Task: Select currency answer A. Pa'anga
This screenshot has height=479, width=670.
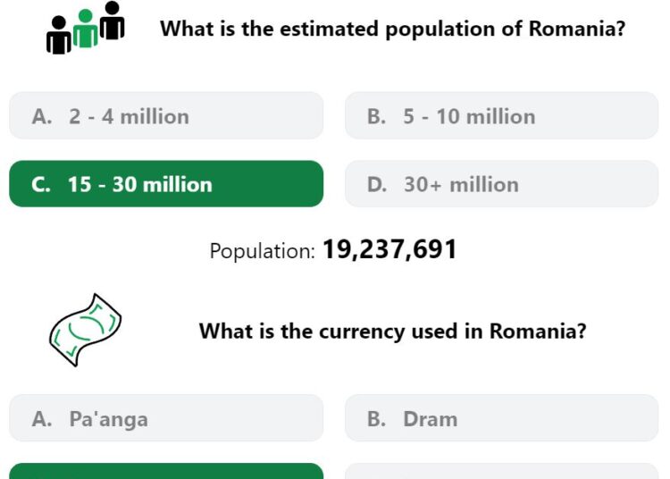Action: tap(166, 418)
